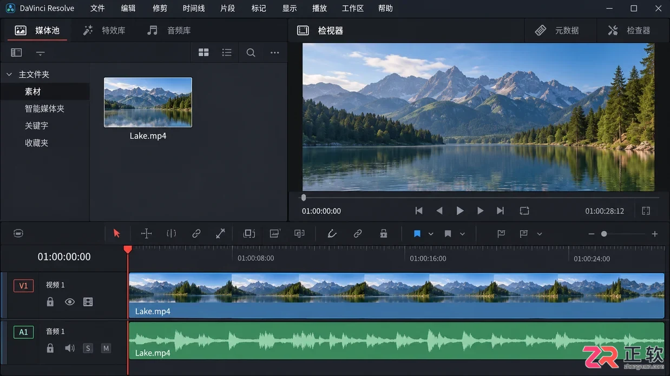Open the media pool search

251,52
